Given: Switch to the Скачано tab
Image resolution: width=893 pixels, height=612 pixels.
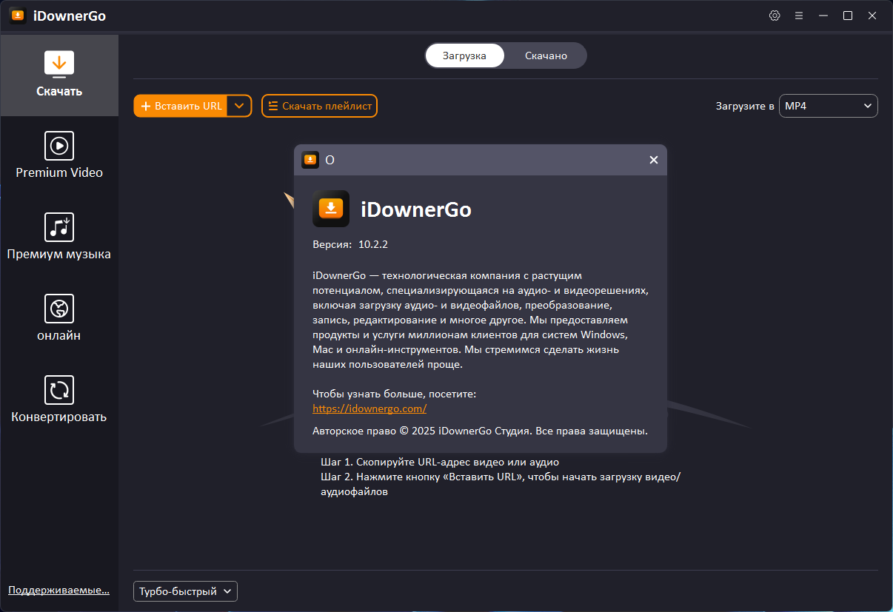Looking at the screenshot, I should (x=545, y=55).
